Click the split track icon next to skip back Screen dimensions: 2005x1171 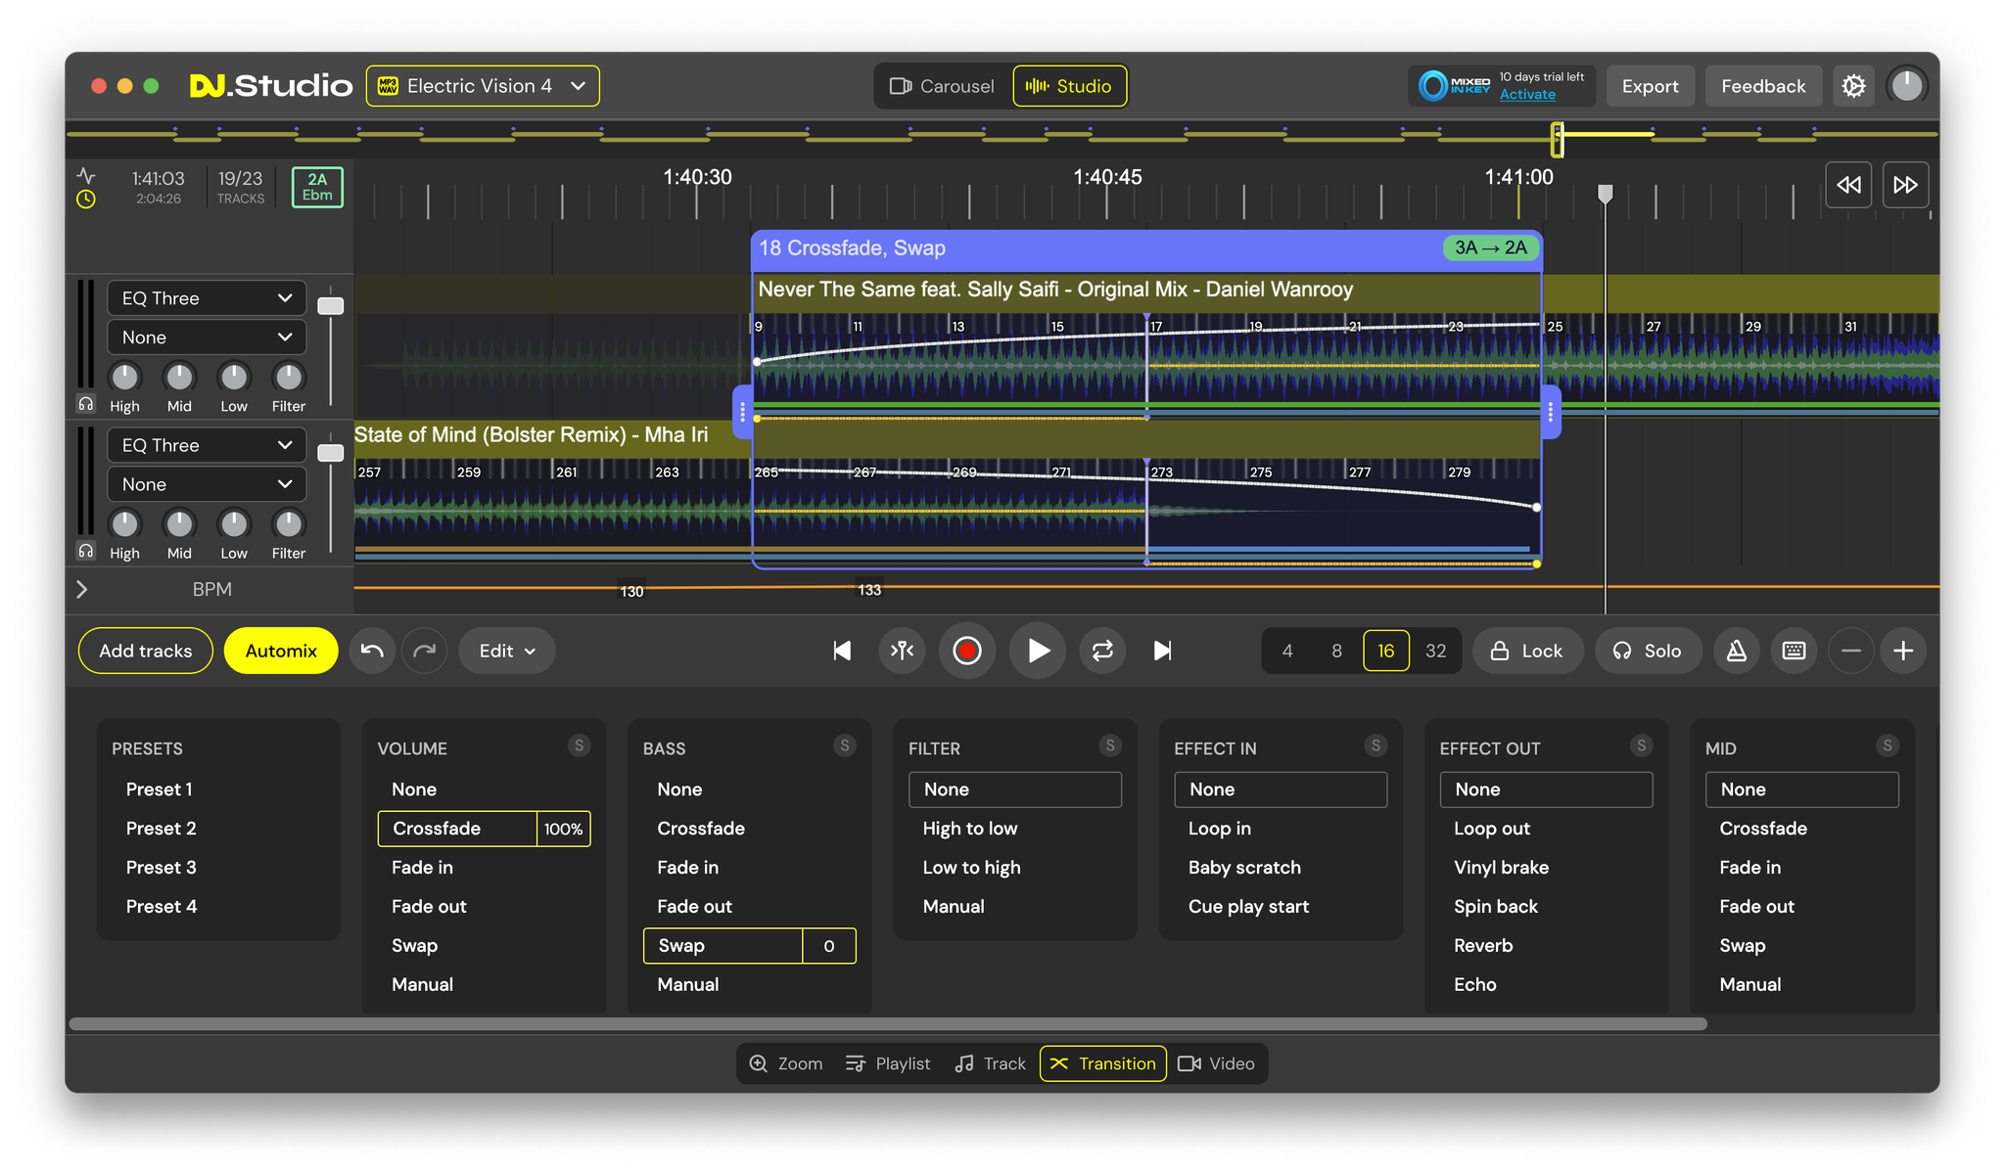902,651
